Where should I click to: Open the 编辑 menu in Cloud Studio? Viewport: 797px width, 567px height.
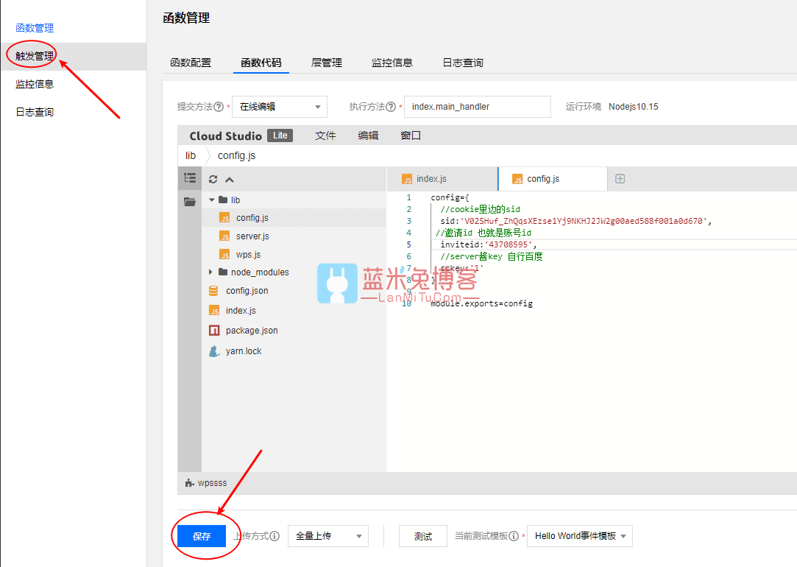[x=368, y=135]
